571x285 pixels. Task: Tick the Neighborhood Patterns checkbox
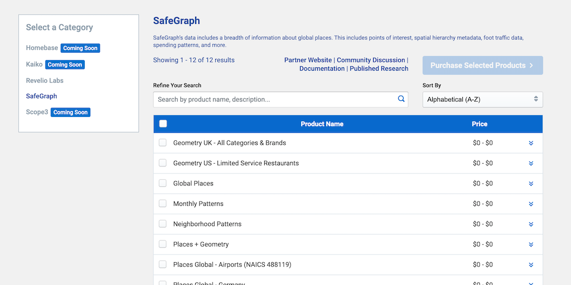[163, 224]
